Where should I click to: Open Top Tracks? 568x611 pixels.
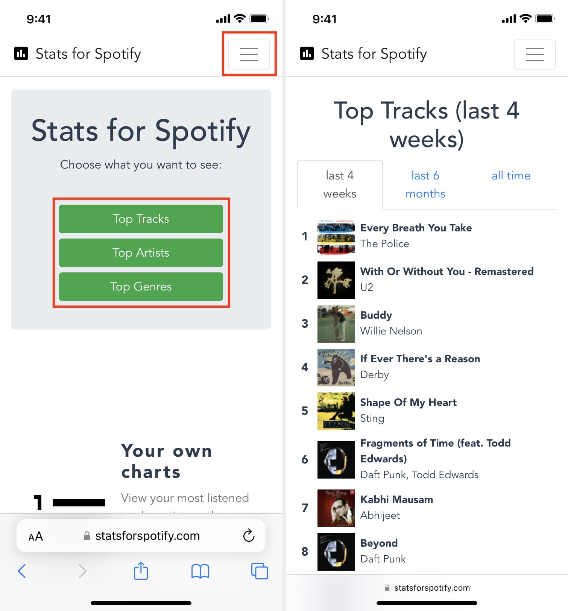(x=141, y=219)
